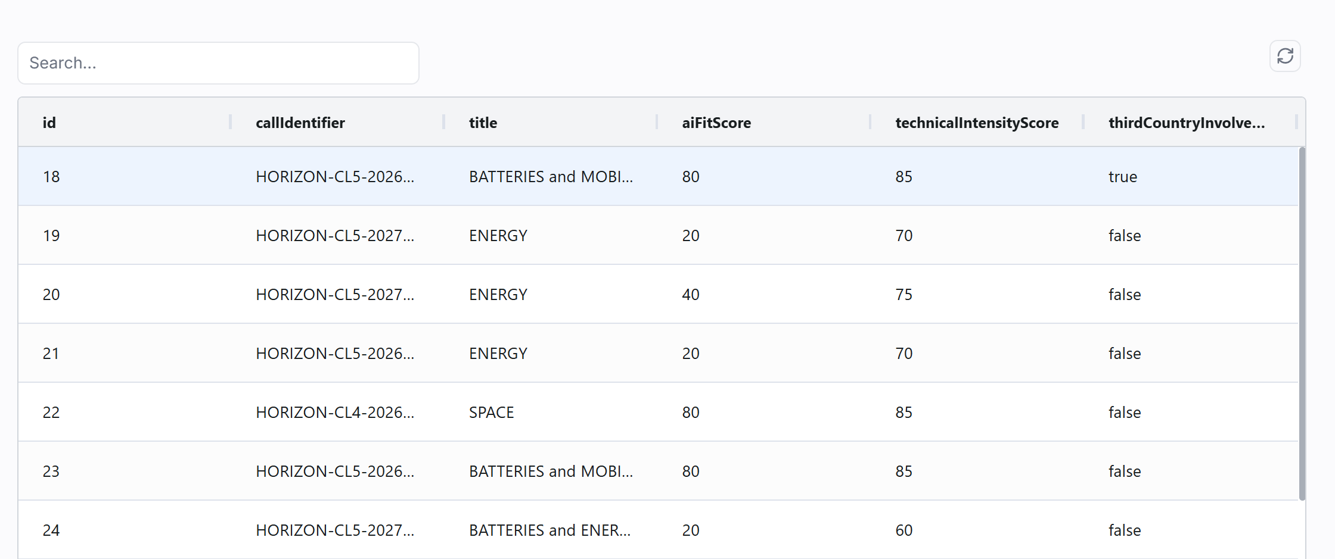Click the refresh icon button
This screenshot has height=559, width=1335.
pyautogui.click(x=1284, y=57)
